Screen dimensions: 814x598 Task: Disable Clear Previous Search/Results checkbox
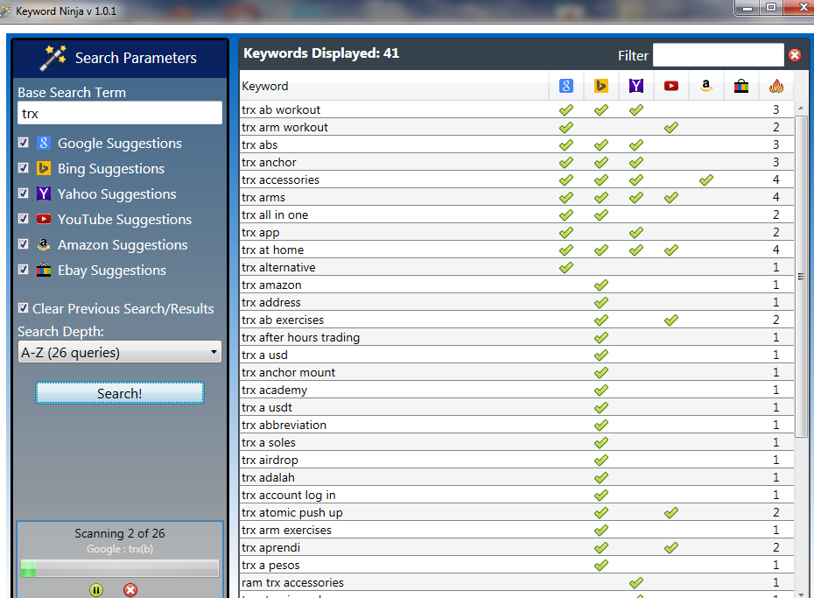click(24, 308)
